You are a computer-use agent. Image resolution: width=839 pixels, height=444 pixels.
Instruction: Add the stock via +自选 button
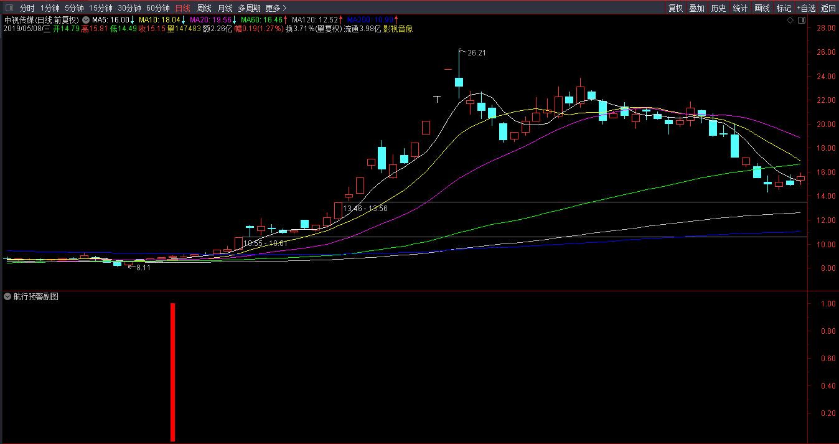[x=806, y=8]
